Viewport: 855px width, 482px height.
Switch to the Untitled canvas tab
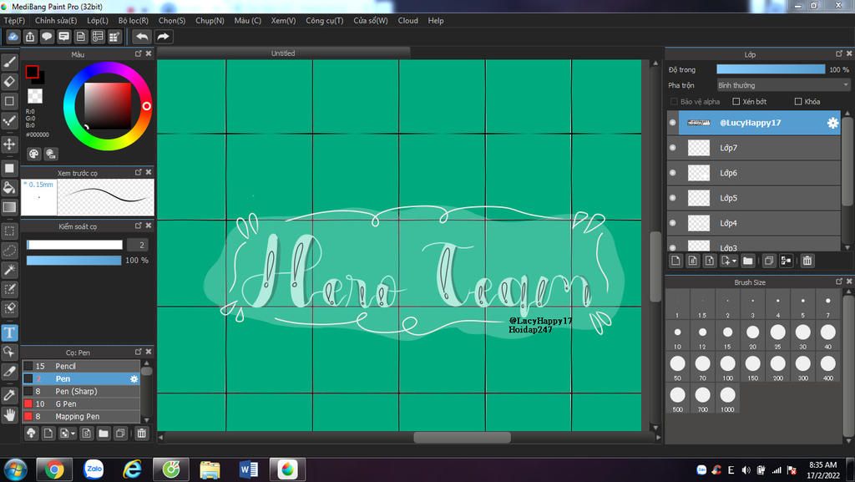(284, 53)
